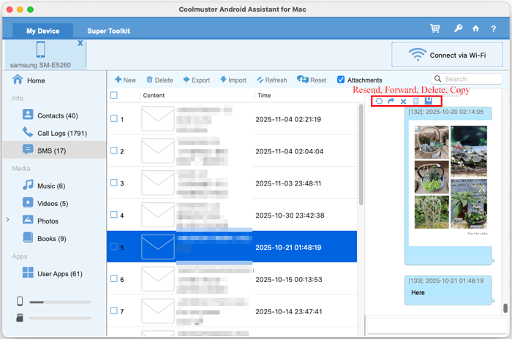The image size is (512, 339).
Task: Check the box for message 1
Action: tap(114, 118)
